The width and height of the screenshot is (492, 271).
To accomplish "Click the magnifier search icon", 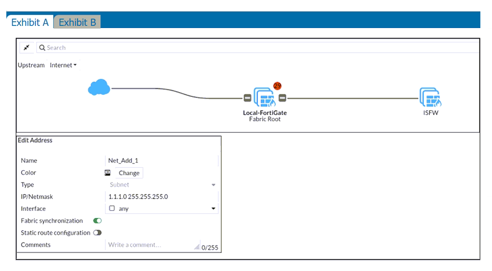I will (x=42, y=48).
